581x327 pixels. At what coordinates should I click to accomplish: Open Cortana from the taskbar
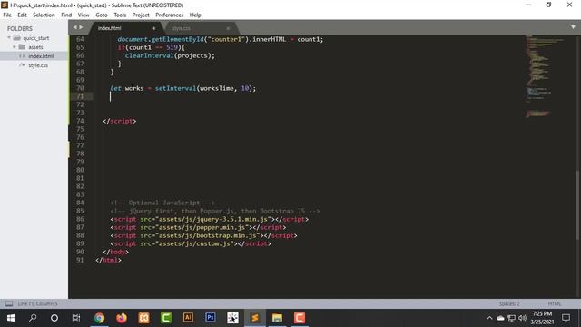coord(54,318)
